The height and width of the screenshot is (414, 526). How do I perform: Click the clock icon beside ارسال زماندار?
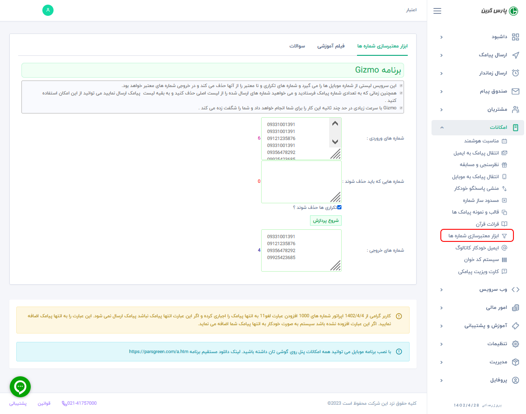(515, 73)
